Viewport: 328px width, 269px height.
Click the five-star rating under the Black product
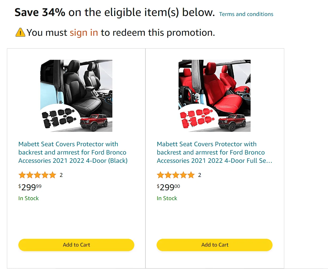click(37, 175)
